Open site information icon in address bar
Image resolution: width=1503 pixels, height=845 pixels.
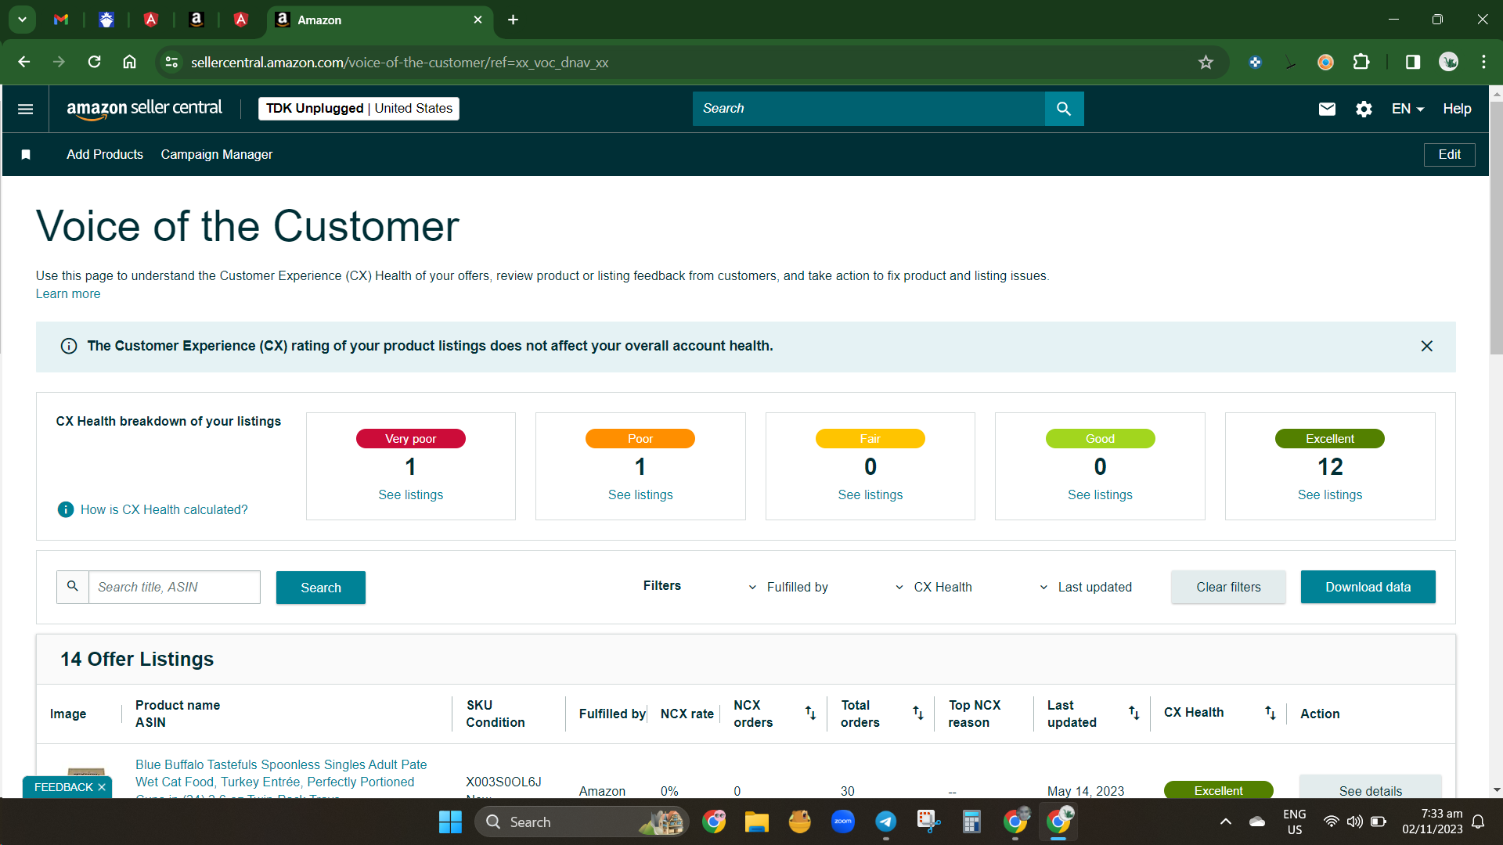pos(171,62)
